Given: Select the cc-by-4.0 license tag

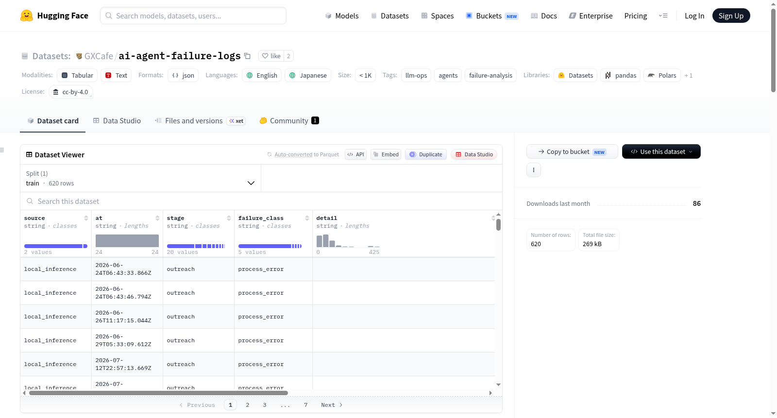Looking at the screenshot, I should click(71, 92).
